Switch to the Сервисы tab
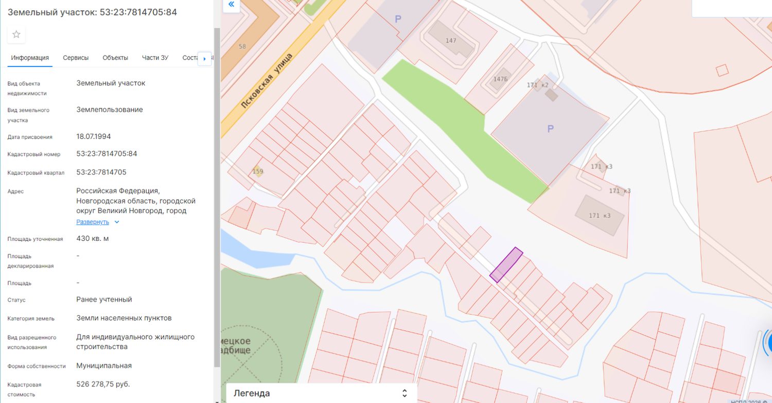 pyautogui.click(x=76, y=58)
